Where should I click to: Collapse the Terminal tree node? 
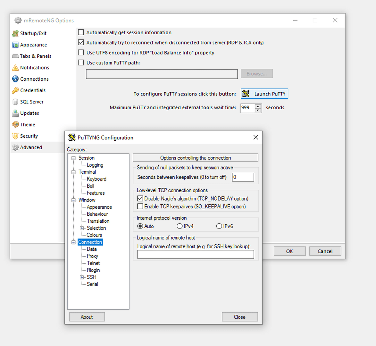point(73,172)
